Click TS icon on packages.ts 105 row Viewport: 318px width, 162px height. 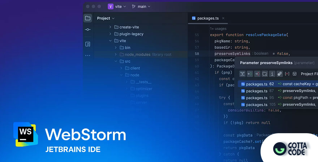pos(243,105)
